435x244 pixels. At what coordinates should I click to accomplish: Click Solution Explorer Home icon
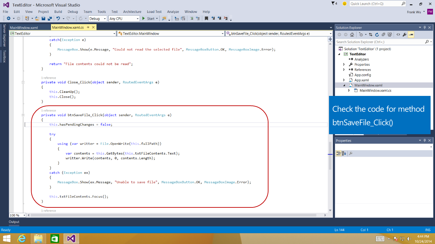pos(352,35)
